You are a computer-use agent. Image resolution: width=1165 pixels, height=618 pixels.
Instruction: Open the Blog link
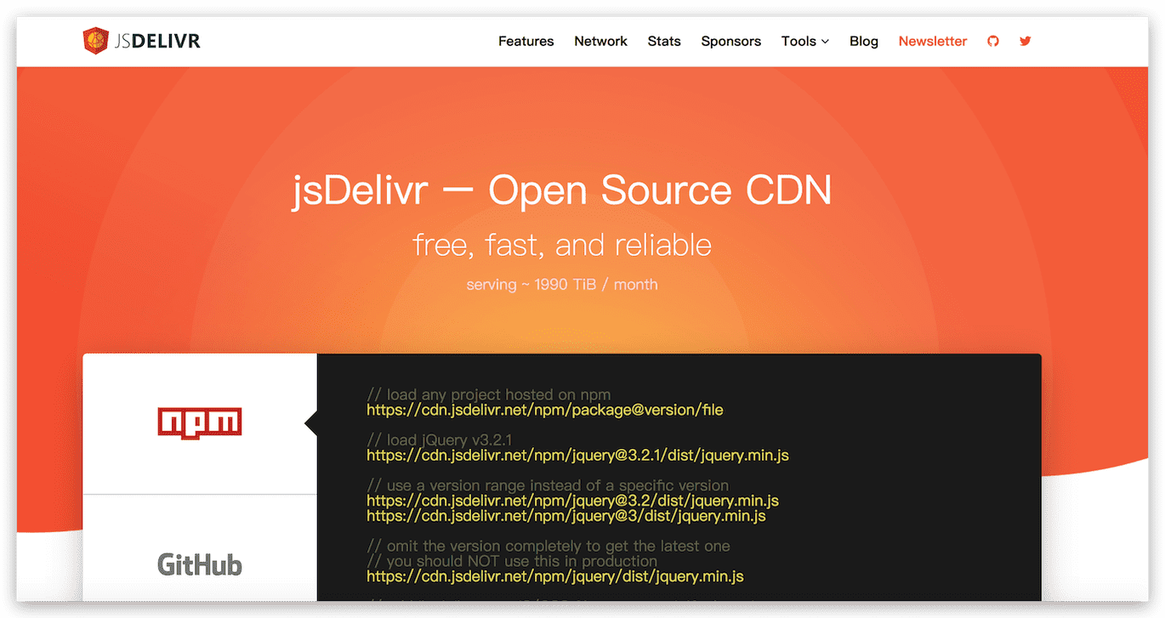(x=864, y=41)
